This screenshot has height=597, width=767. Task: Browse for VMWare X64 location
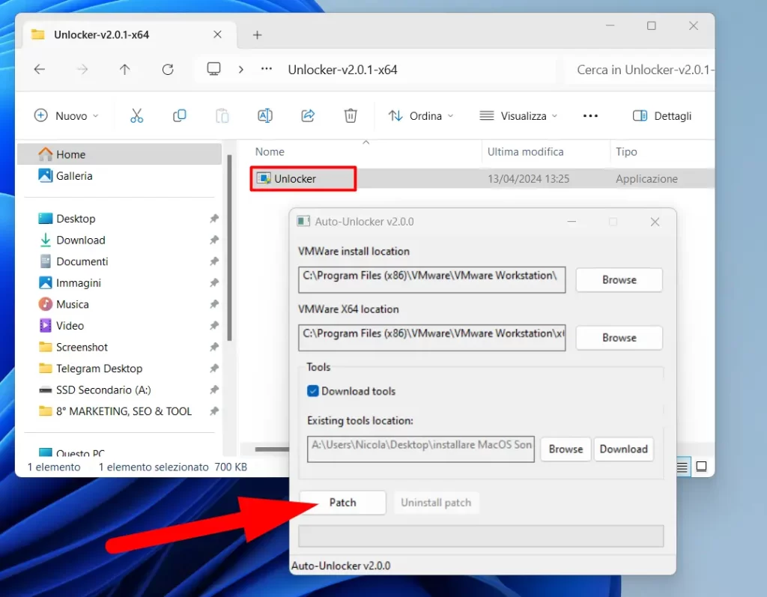click(x=619, y=338)
